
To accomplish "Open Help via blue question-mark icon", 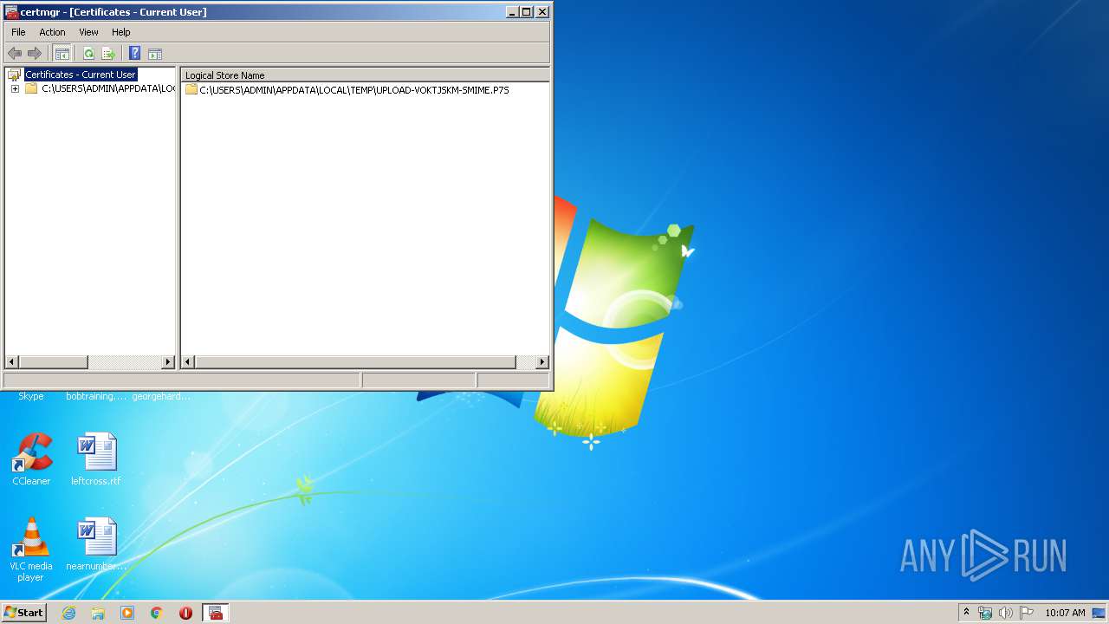I will click(x=134, y=53).
